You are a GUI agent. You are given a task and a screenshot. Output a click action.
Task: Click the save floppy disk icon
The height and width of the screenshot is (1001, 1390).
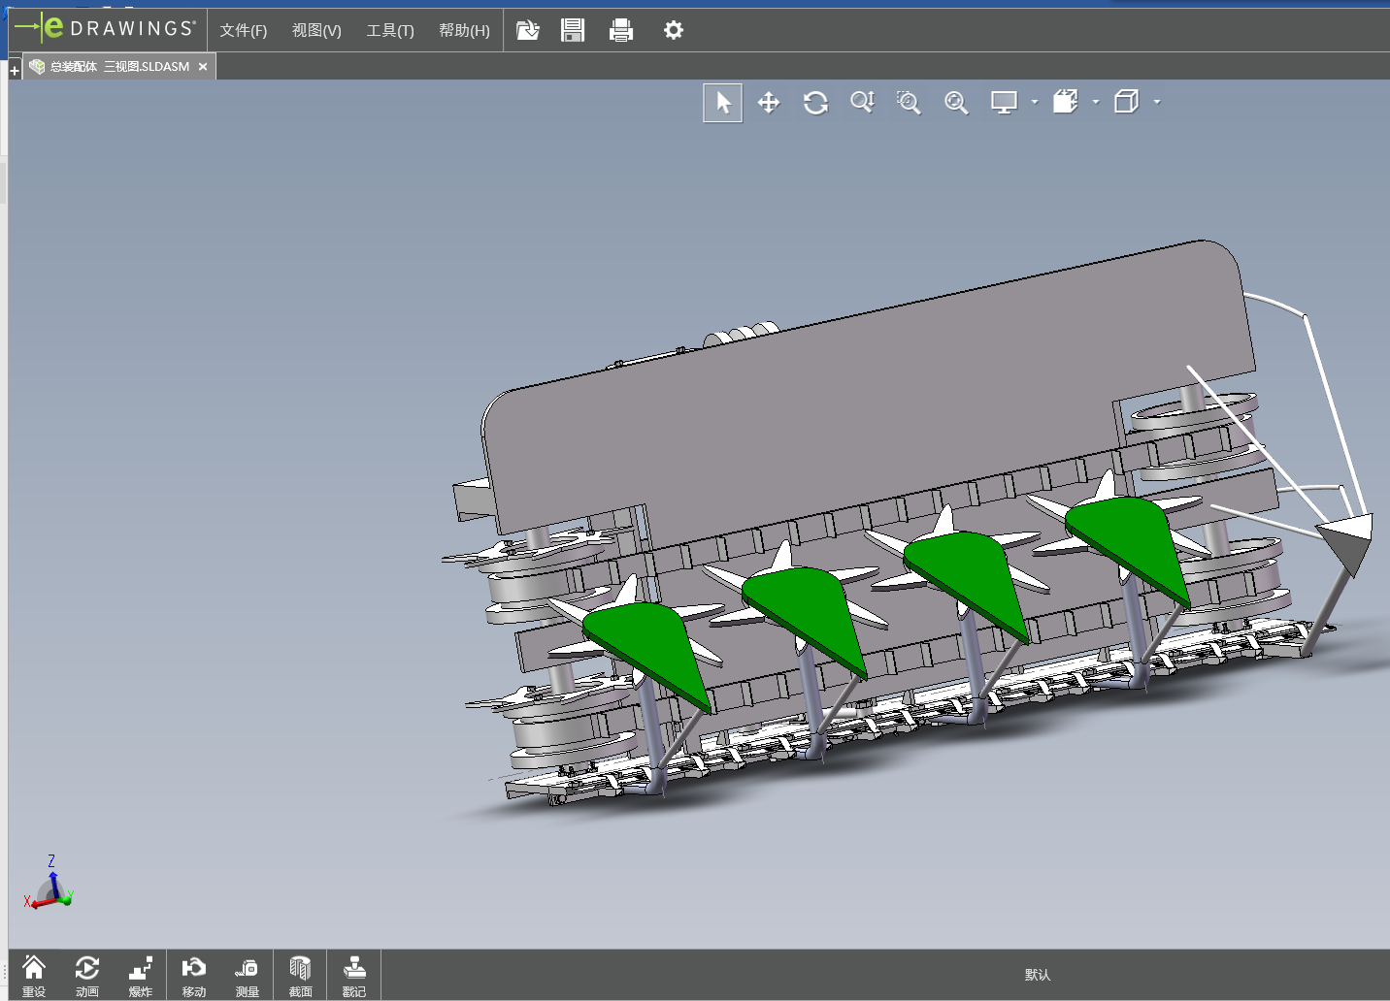573,30
